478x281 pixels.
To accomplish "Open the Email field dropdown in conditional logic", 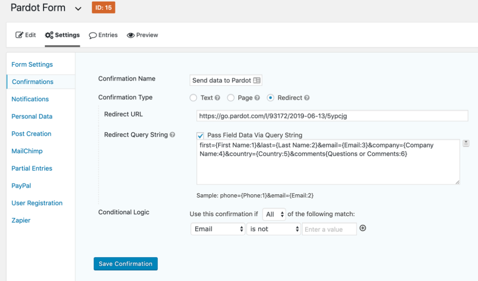I will pyautogui.click(x=218, y=229).
